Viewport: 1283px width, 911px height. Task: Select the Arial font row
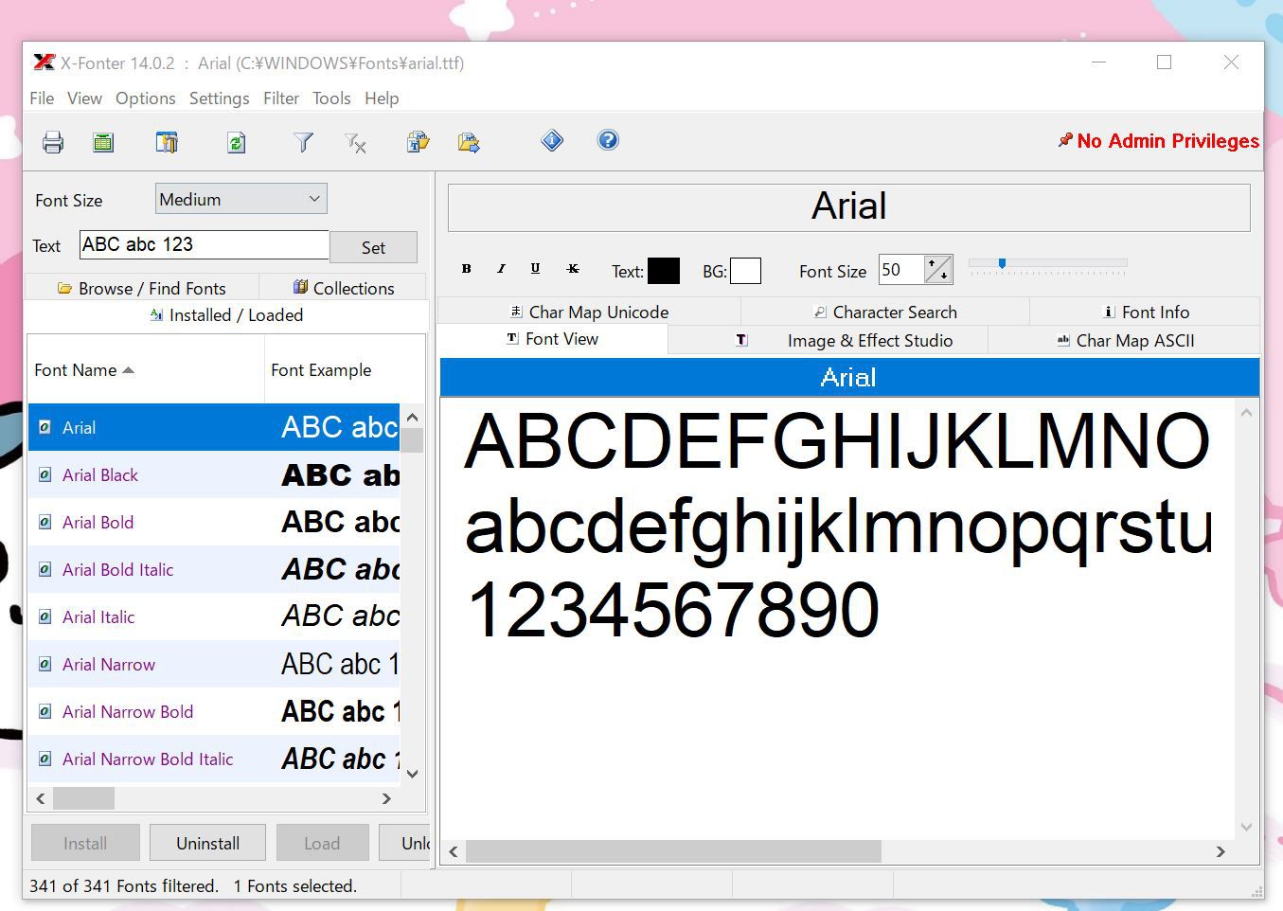pyautogui.click(x=214, y=427)
